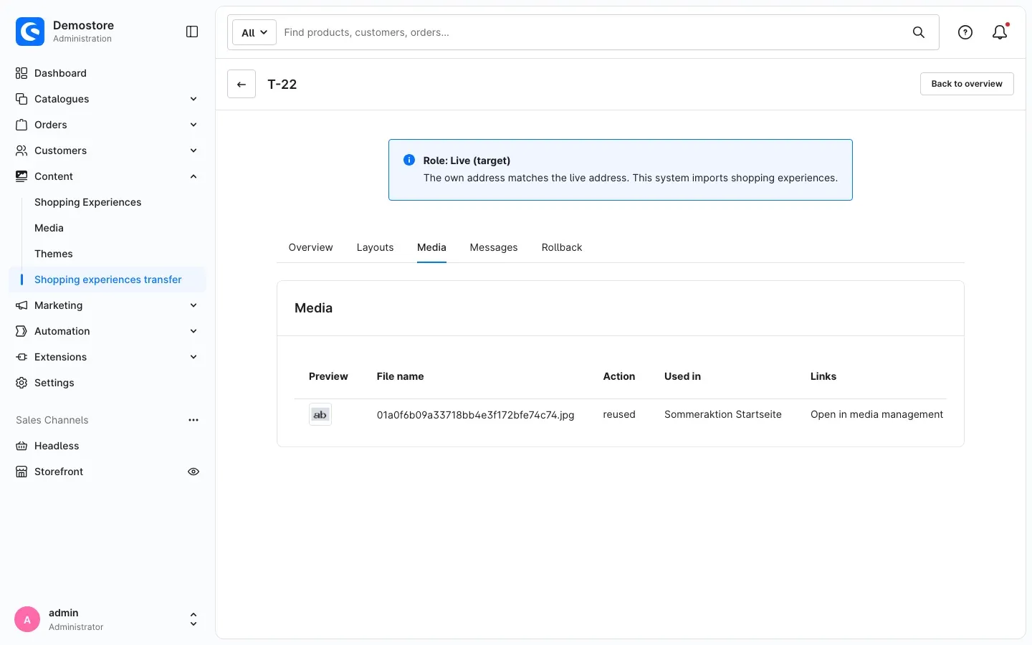Image resolution: width=1032 pixels, height=645 pixels.
Task: Click the Orders icon in sidebar
Action: pyautogui.click(x=21, y=125)
